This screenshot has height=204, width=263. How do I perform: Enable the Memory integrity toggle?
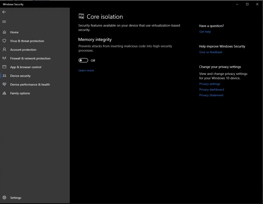[83, 60]
